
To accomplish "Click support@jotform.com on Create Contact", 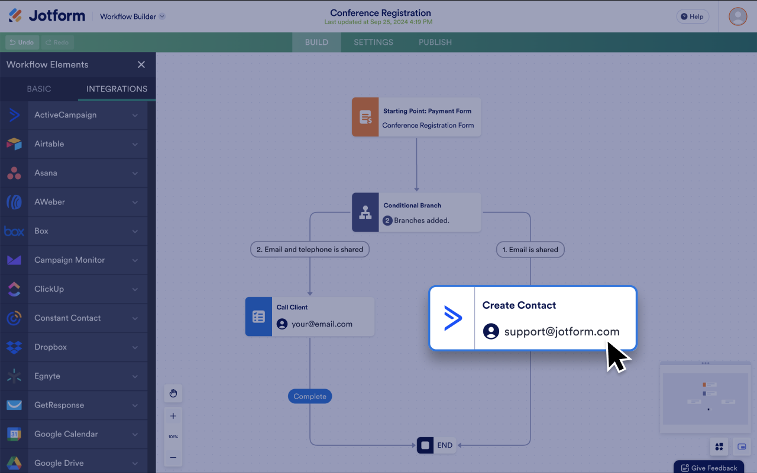I will 562,331.
